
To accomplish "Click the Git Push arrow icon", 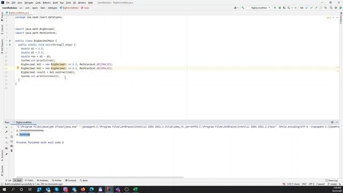I will pos(316,8).
